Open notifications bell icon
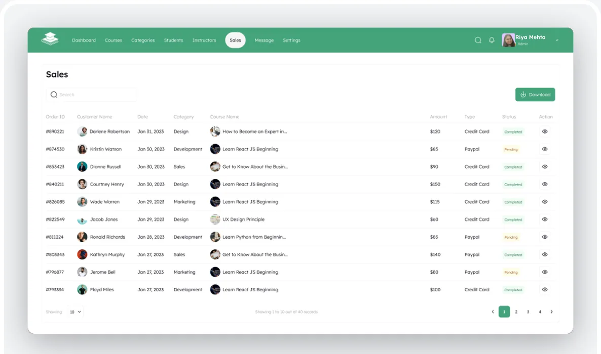Viewport: 601px width, 354px height. (x=492, y=40)
